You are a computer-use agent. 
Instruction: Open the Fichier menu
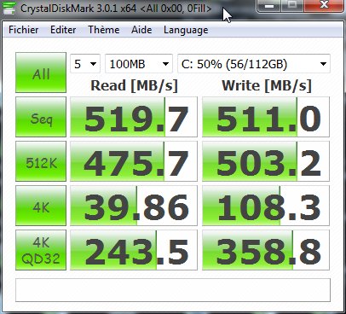click(x=24, y=30)
